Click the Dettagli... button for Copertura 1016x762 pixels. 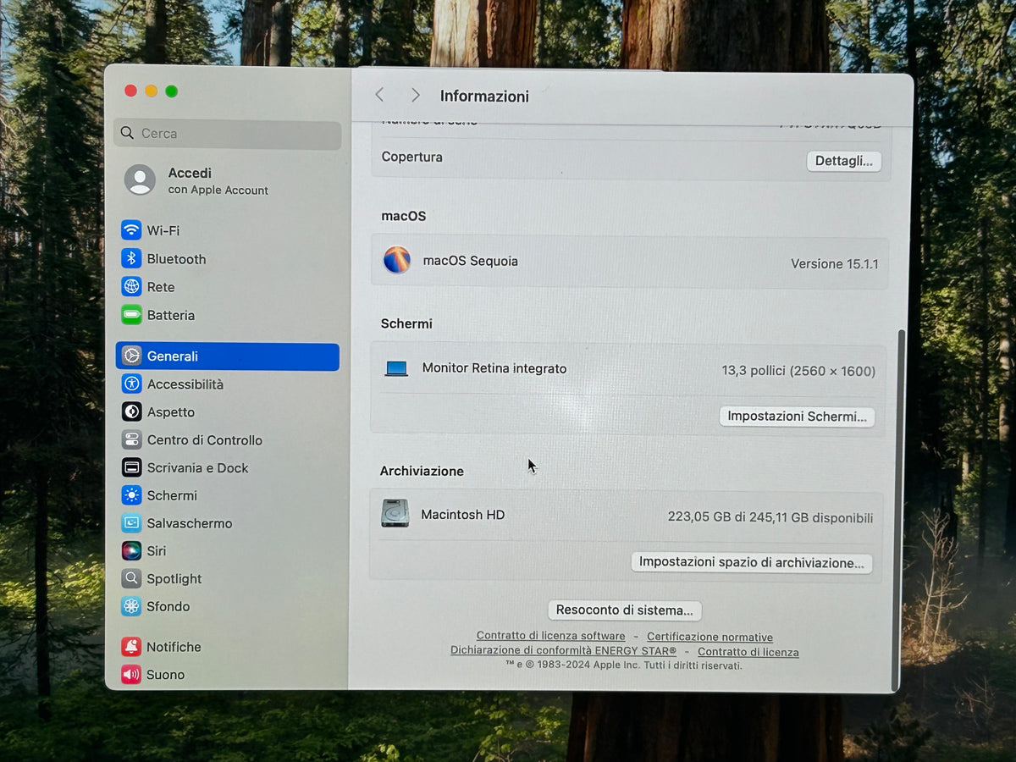tap(844, 161)
